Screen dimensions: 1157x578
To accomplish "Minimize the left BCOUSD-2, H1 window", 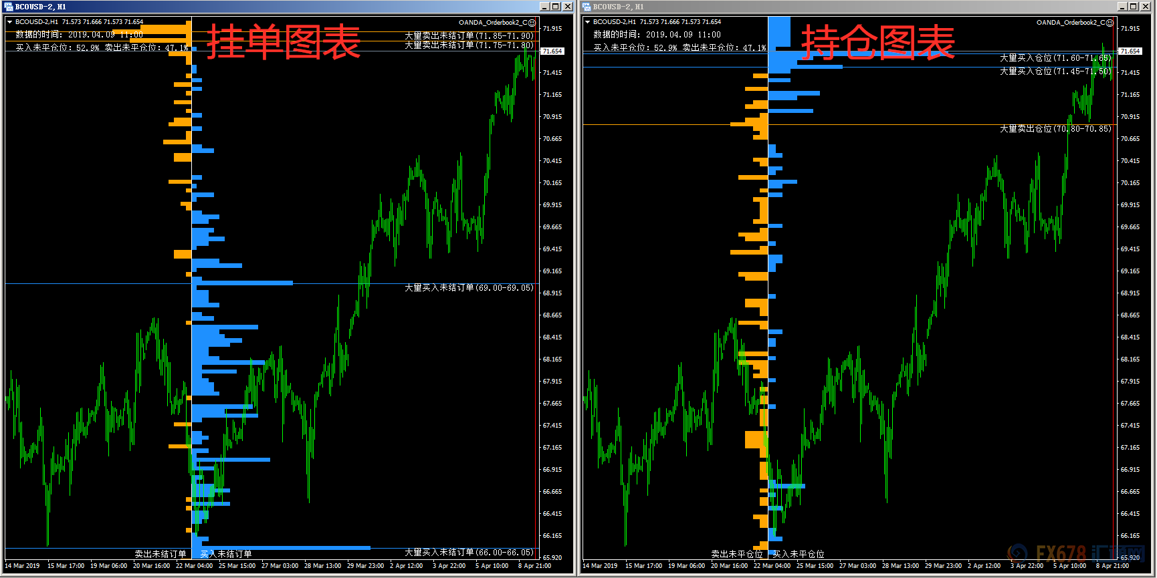I will [x=544, y=7].
